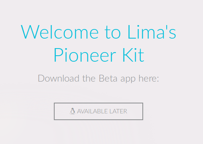Click the word 'Lima's' in the title
Viewport: 203px width, 144px height.
click(x=152, y=32)
